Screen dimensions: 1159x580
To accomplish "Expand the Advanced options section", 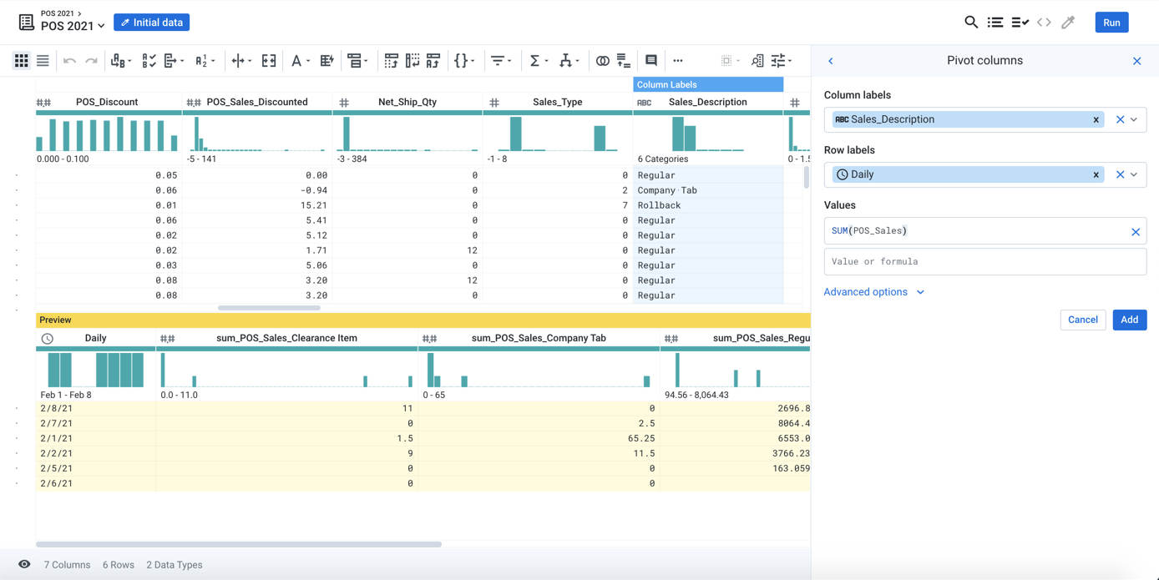I will click(866, 291).
